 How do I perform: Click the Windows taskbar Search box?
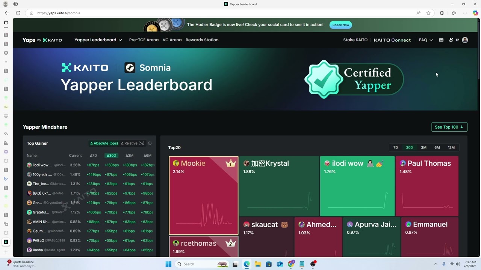tap(203, 264)
